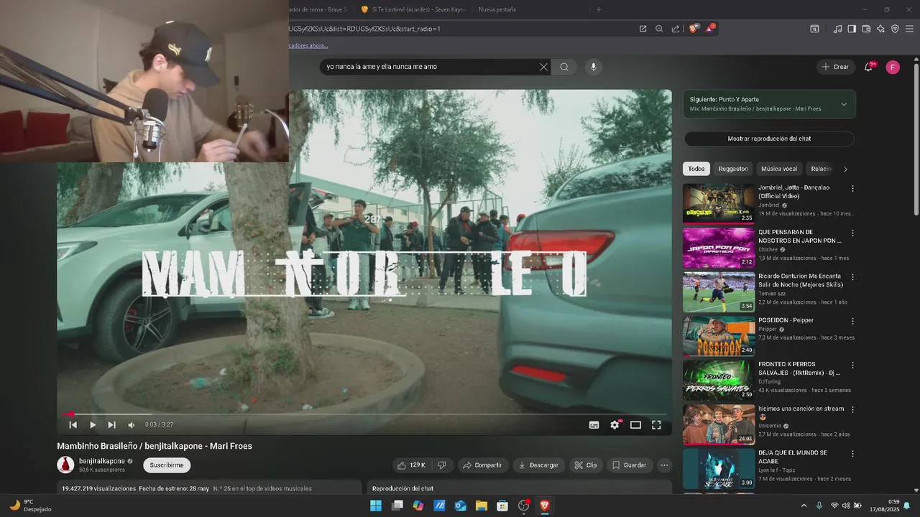Open options menu for QUE PENSARAN video

[x=852, y=233]
